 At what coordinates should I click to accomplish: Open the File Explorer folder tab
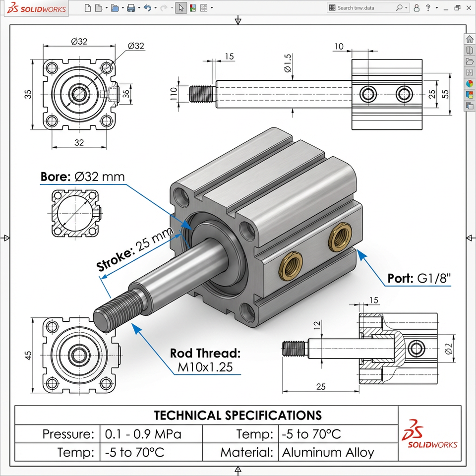tap(470, 61)
